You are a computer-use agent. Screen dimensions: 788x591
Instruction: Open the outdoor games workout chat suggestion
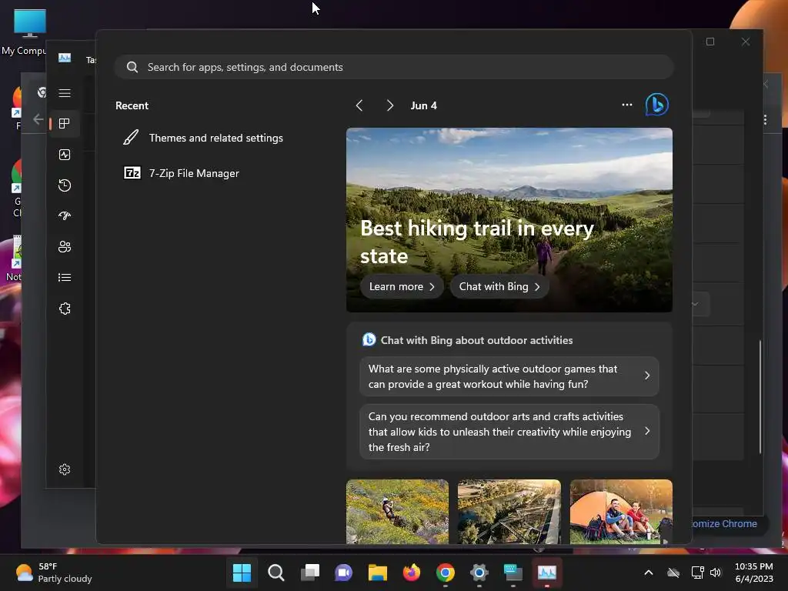click(x=509, y=376)
